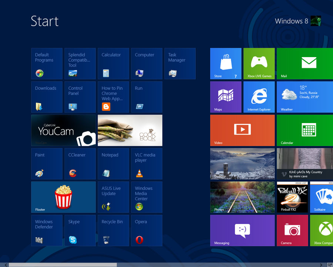
Task: Open the Recycle Bin tile
Action: point(114,231)
